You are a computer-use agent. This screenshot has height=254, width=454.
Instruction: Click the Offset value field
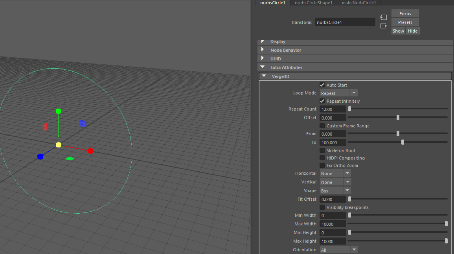coord(333,118)
